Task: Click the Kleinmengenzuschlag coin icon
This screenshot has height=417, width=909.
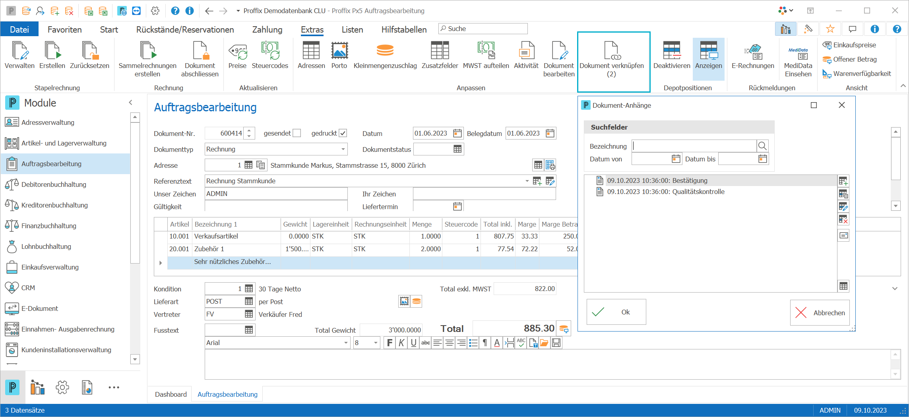Action: point(385,51)
